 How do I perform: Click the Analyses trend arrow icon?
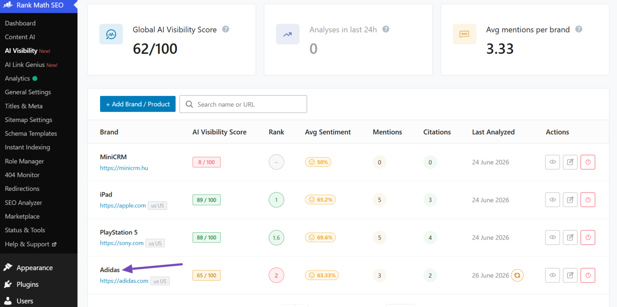tap(288, 34)
